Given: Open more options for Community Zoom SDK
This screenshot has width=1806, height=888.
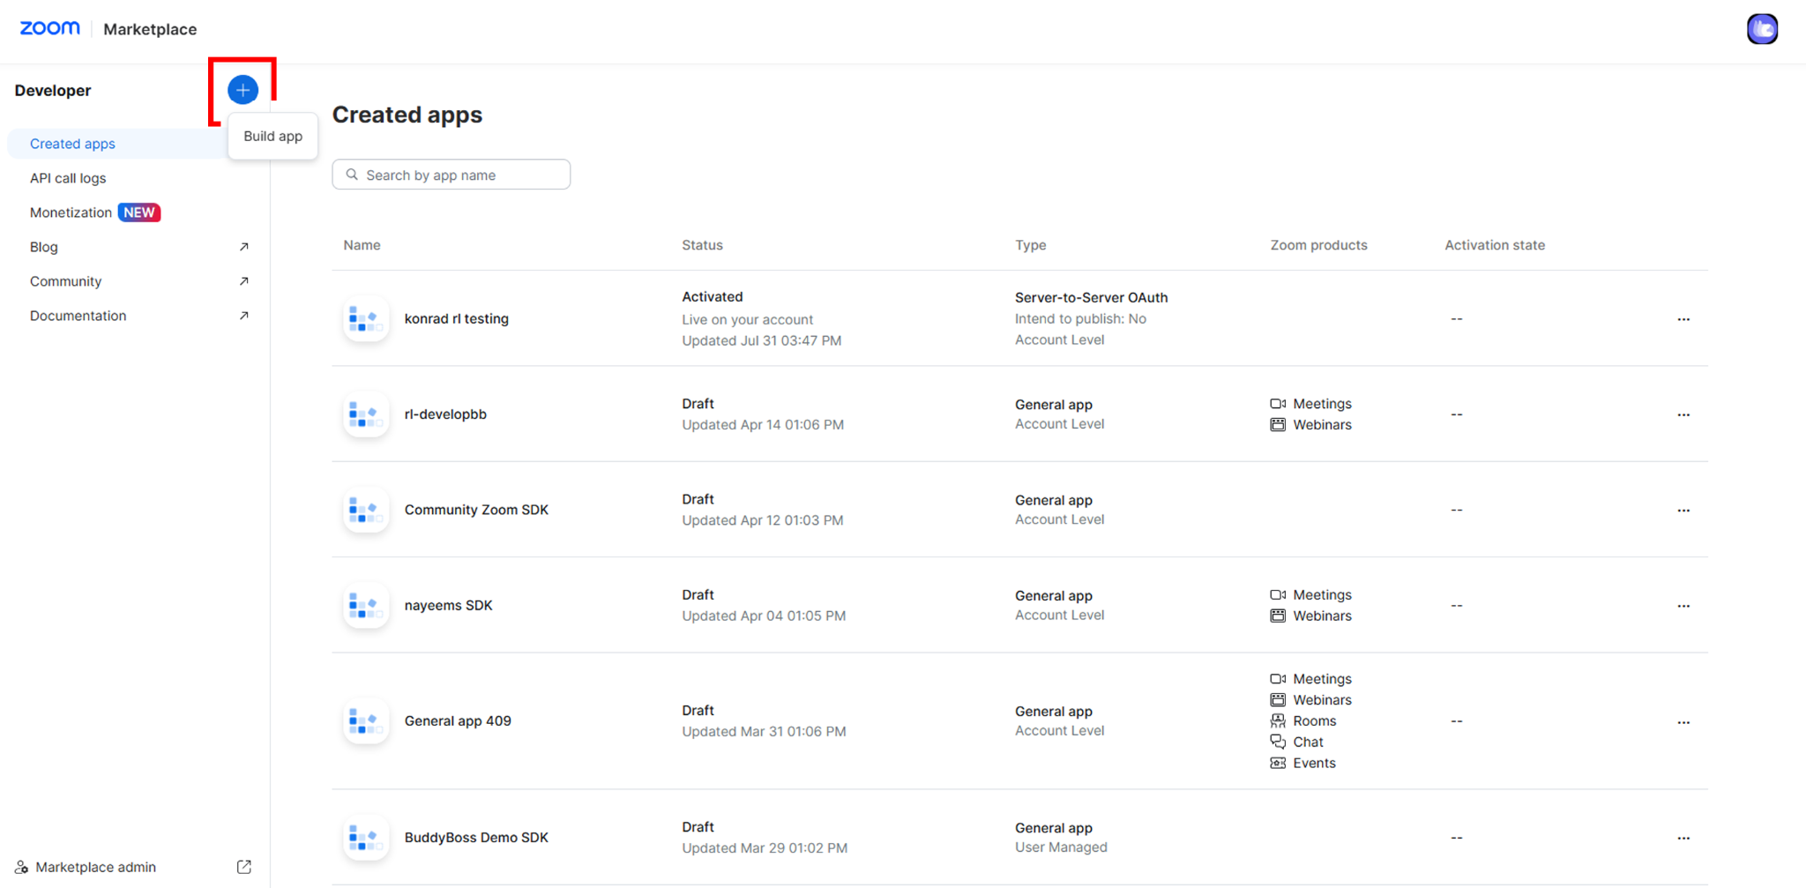Looking at the screenshot, I should [1683, 511].
